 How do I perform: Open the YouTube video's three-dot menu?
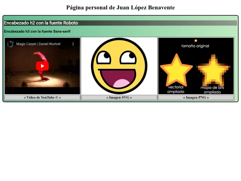pos(73,44)
